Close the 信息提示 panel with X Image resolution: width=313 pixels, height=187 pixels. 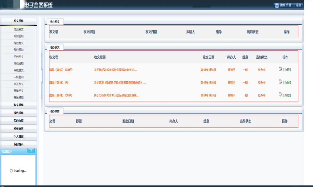click(x=31, y=151)
